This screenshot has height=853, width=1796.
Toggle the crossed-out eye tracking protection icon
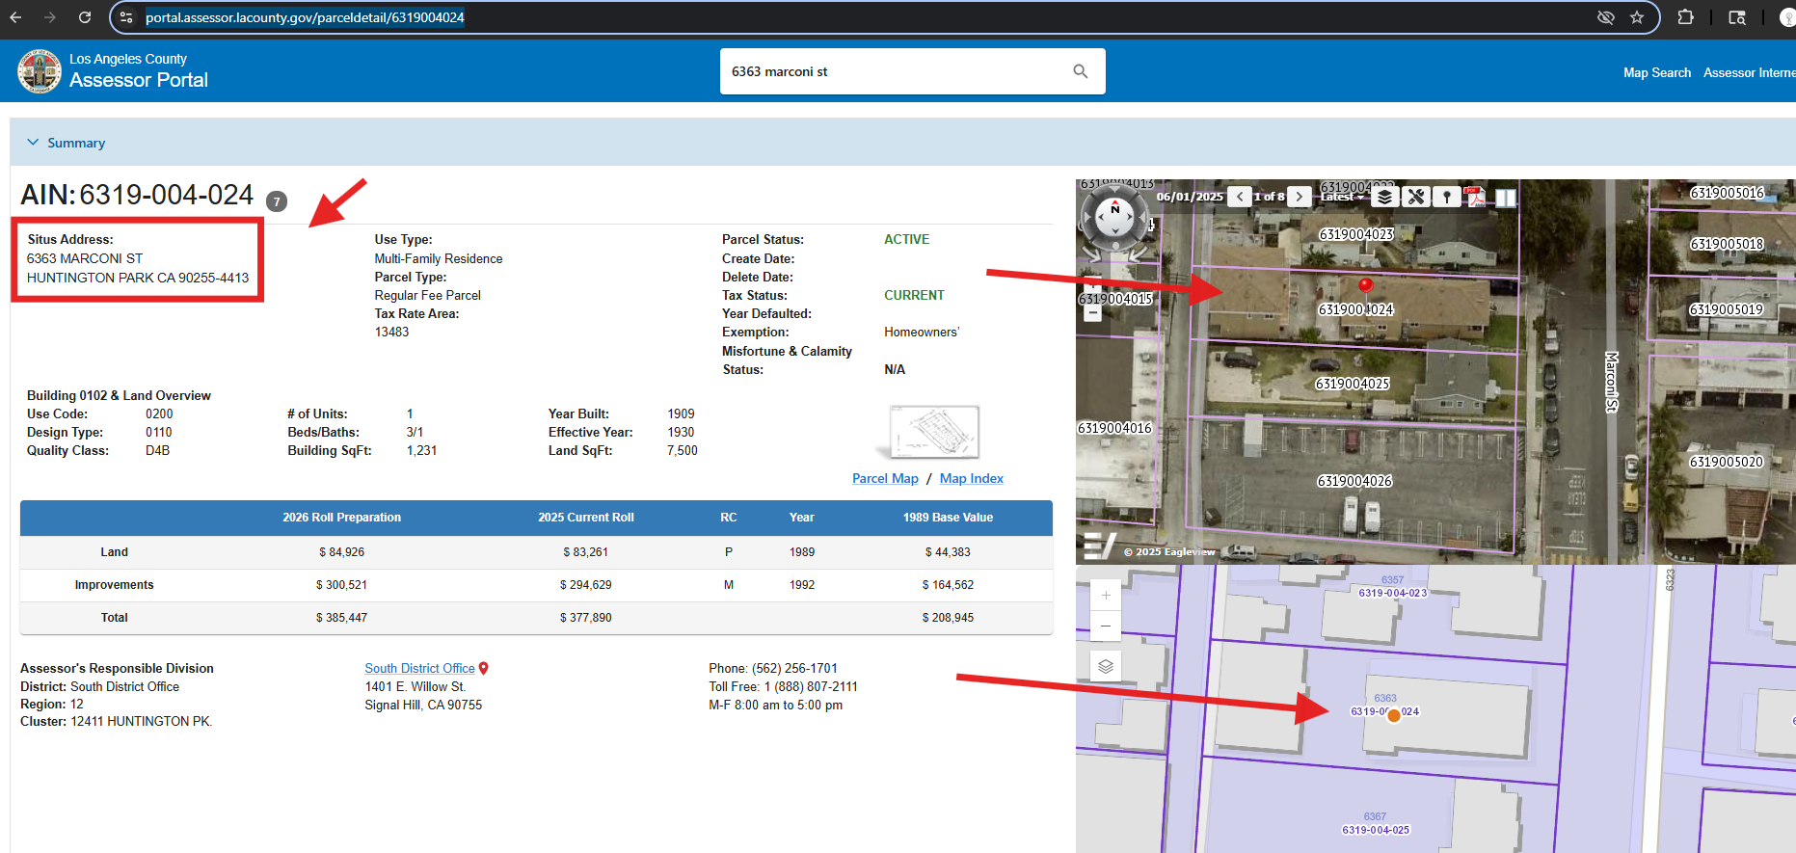pyautogui.click(x=1605, y=17)
